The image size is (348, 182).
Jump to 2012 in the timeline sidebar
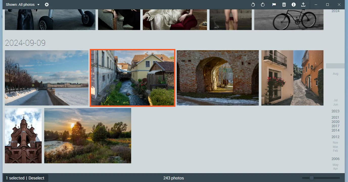tap(335, 137)
